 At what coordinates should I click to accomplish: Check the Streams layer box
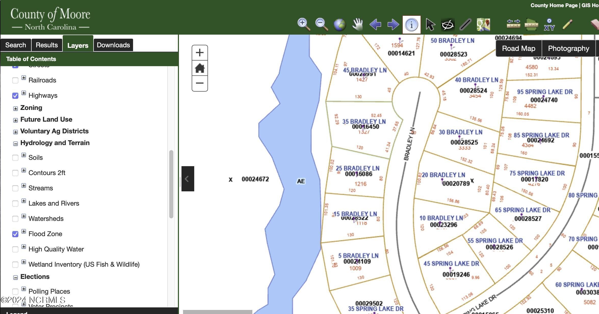point(15,188)
